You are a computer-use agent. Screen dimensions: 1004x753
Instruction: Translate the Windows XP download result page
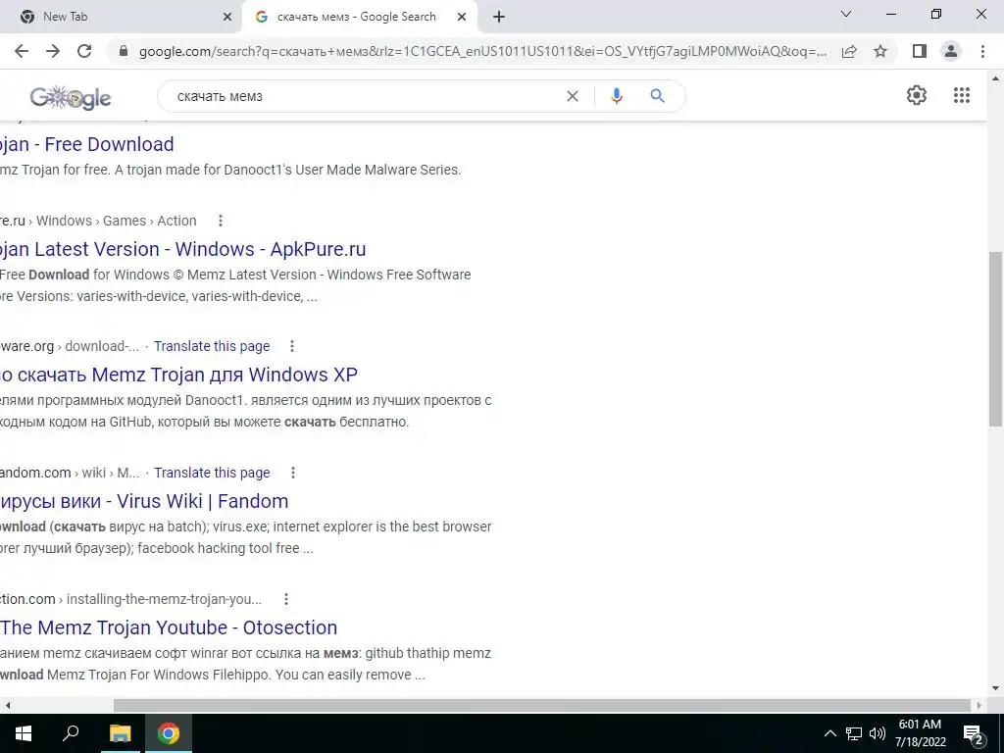[x=212, y=346]
